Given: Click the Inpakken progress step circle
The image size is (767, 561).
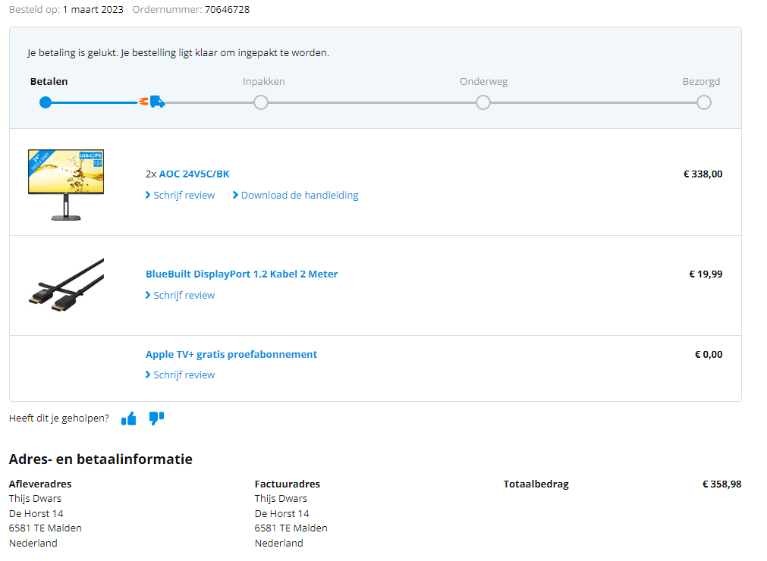Looking at the screenshot, I should coord(261,102).
